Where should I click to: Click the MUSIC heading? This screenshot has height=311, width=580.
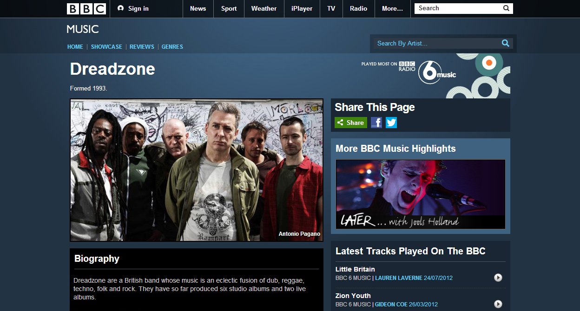point(83,29)
